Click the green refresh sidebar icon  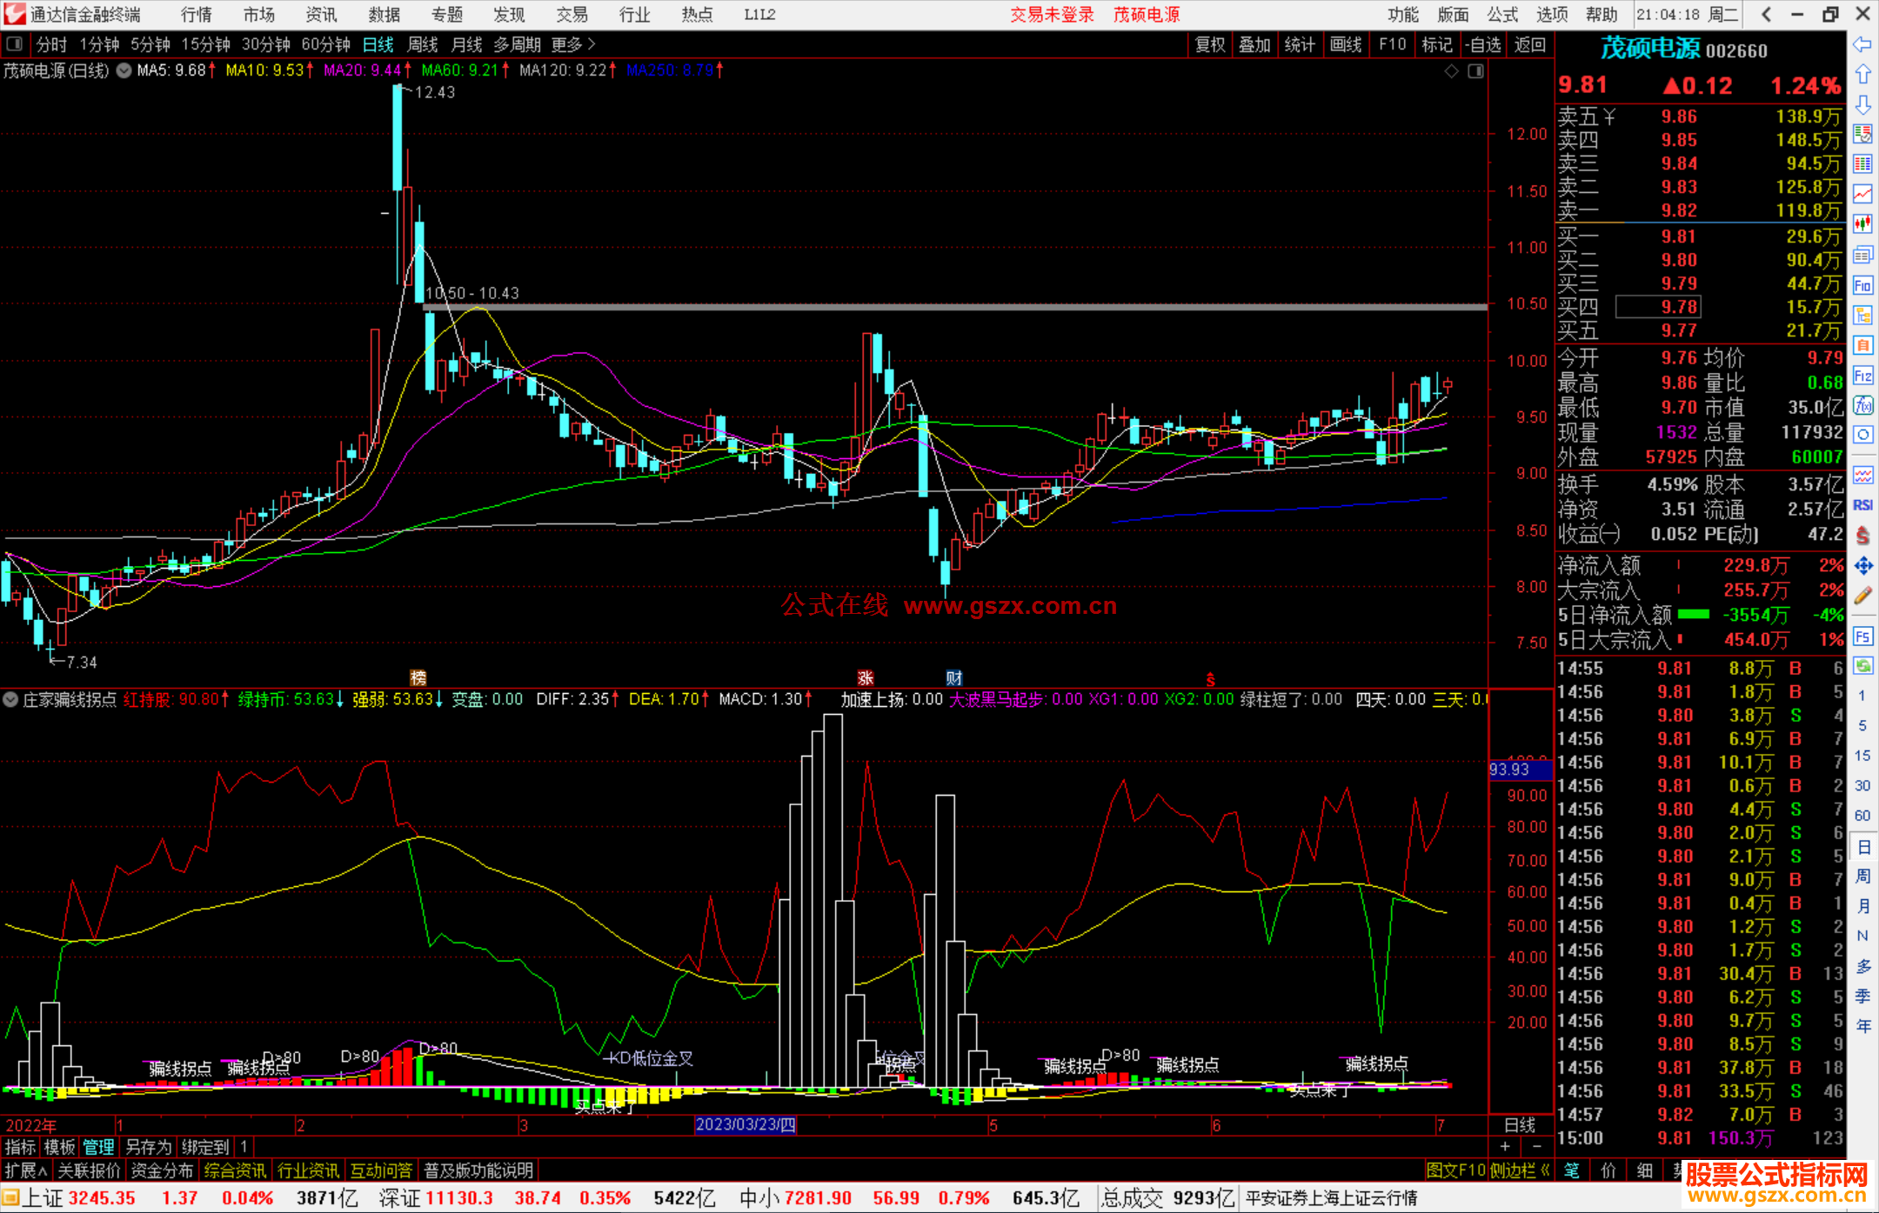[x=1862, y=666]
